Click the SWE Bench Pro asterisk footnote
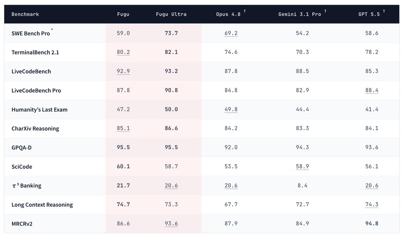The width and height of the screenshot is (404, 238). [x=52, y=30]
